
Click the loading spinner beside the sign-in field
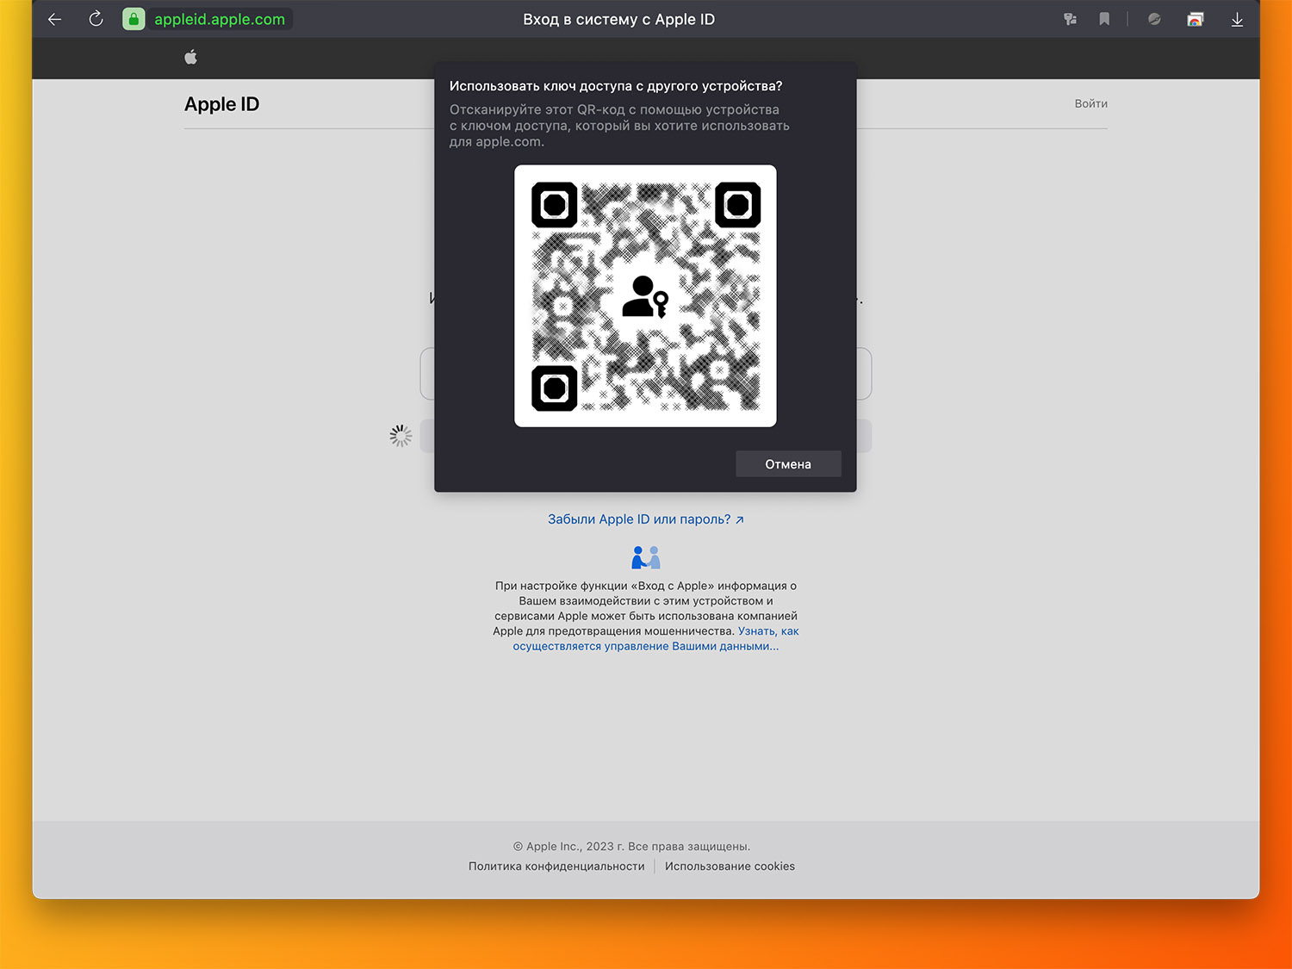[401, 436]
